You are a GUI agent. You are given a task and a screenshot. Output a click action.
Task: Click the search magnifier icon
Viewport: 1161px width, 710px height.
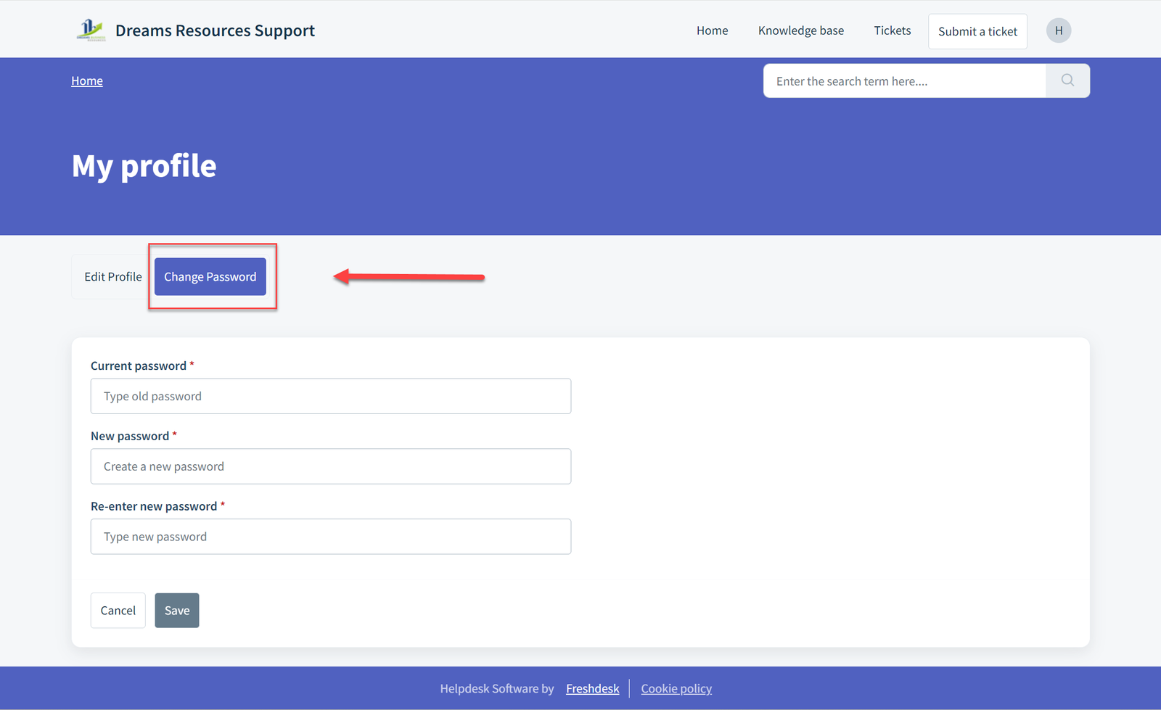[x=1067, y=81]
